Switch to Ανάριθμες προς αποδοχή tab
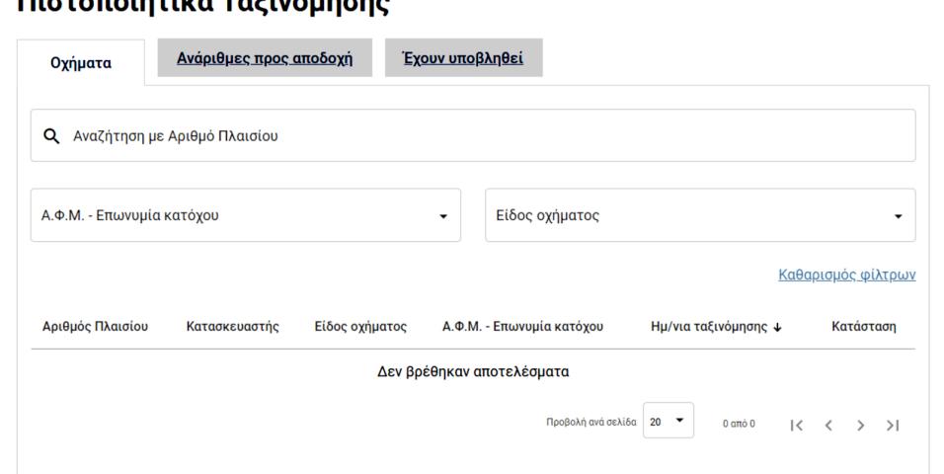Screen dimensions: 944x474 265,58
